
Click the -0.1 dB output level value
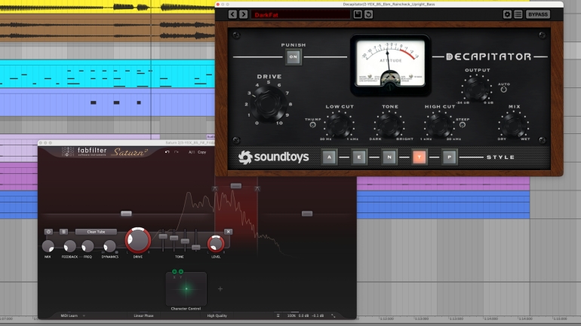point(318,315)
